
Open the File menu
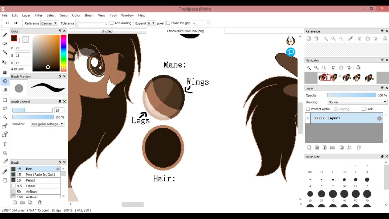pyautogui.click(x=5, y=15)
